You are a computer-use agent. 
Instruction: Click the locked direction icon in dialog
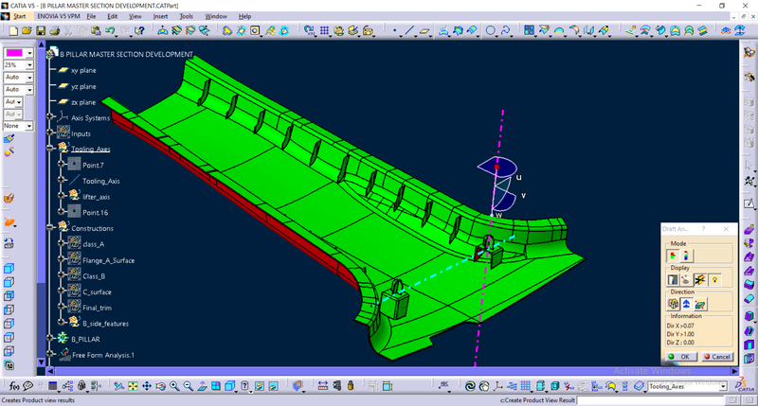pos(673,304)
